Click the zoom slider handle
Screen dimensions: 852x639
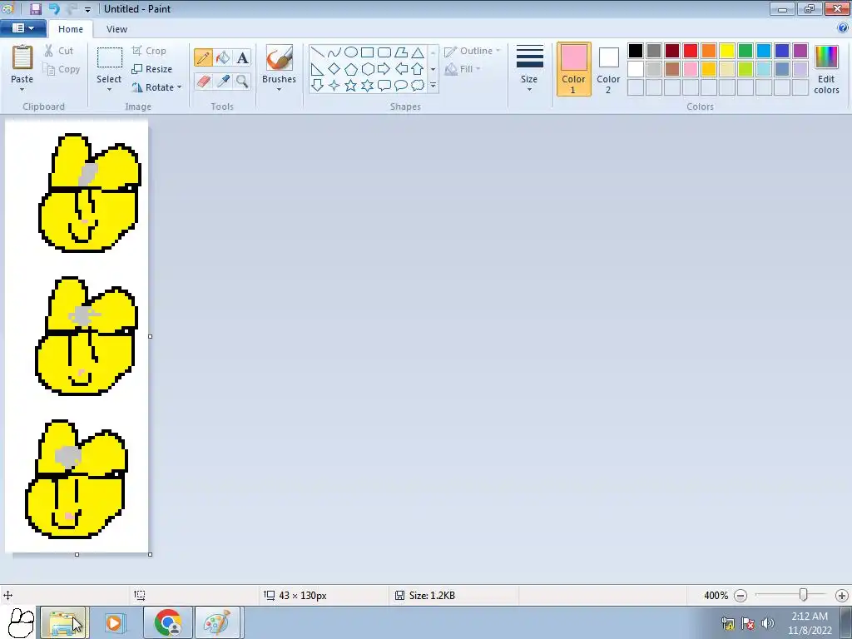803,596
